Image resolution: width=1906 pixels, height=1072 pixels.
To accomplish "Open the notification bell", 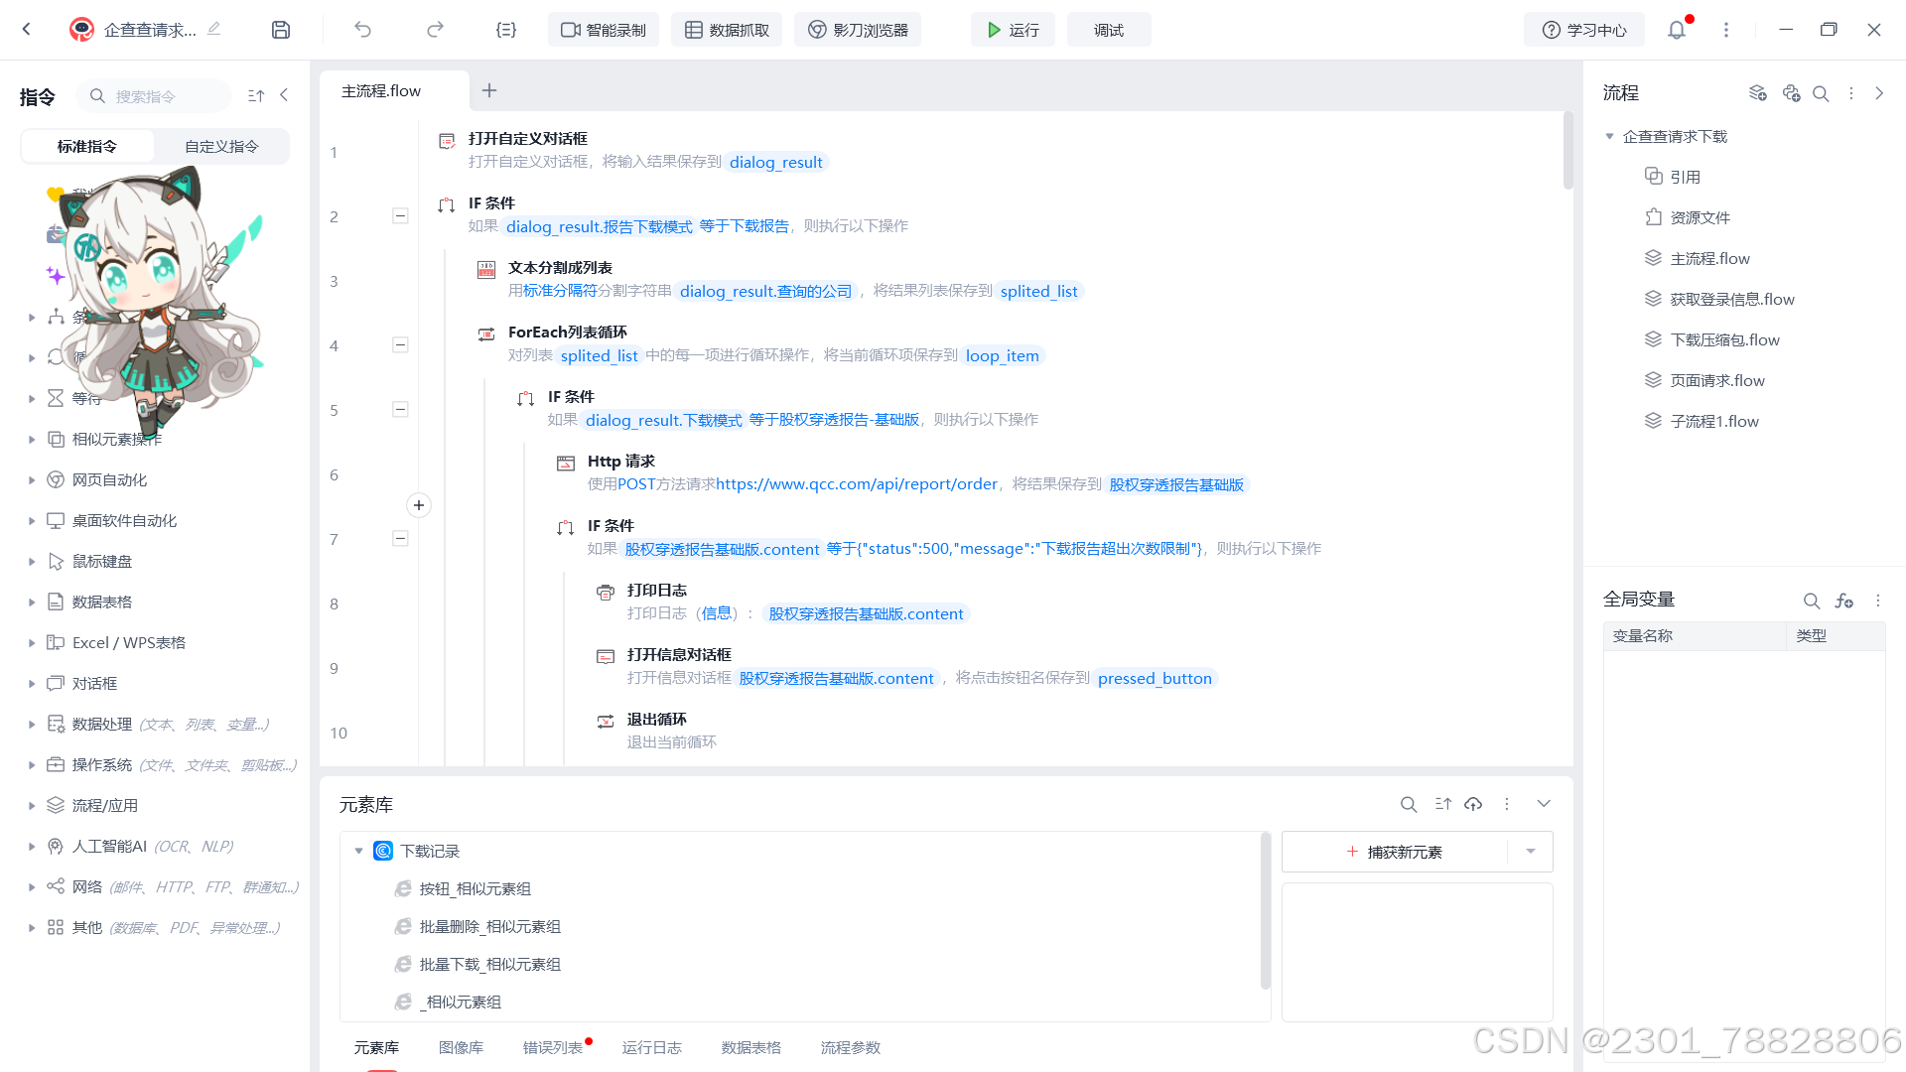I will [1677, 30].
